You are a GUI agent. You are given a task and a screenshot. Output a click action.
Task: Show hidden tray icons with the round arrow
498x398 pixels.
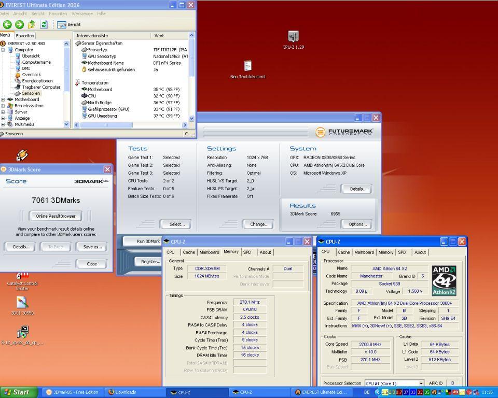point(377,392)
